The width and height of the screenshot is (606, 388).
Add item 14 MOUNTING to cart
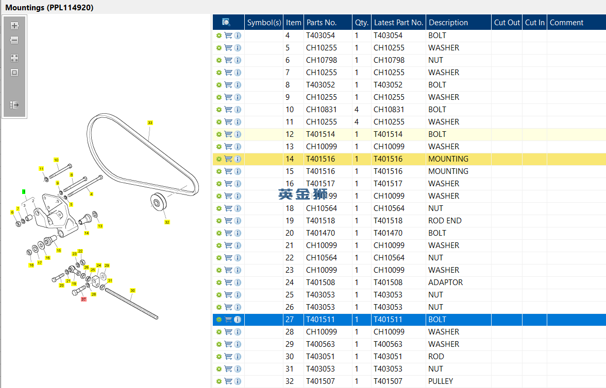pyautogui.click(x=228, y=159)
